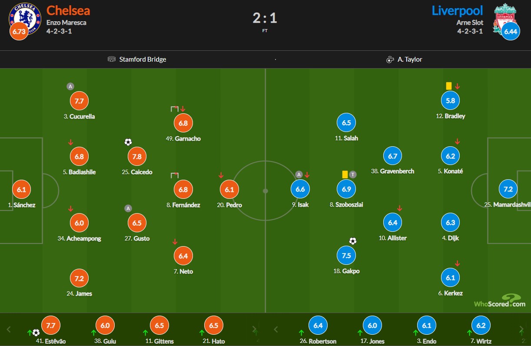Open the Chelsea team name link
The width and height of the screenshot is (531, 346).
click(68, 10)
